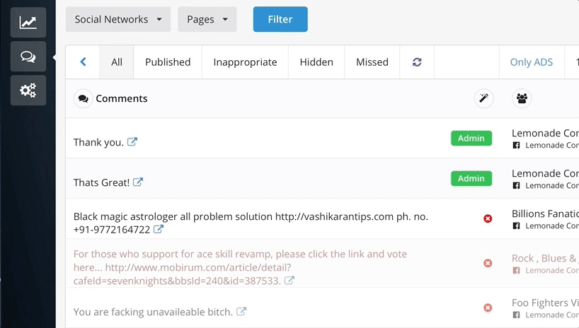Switch to the Inappropriate tab

pyautogui.click(x=245, y=62)
